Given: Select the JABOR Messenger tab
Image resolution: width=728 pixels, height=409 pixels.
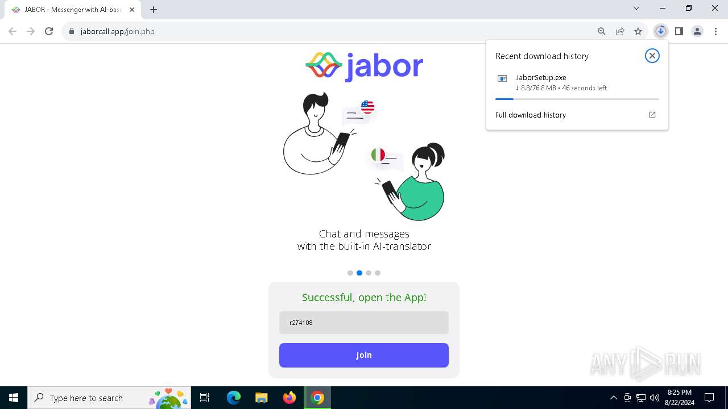Looking at the screenshot, I should coord(73,10).
